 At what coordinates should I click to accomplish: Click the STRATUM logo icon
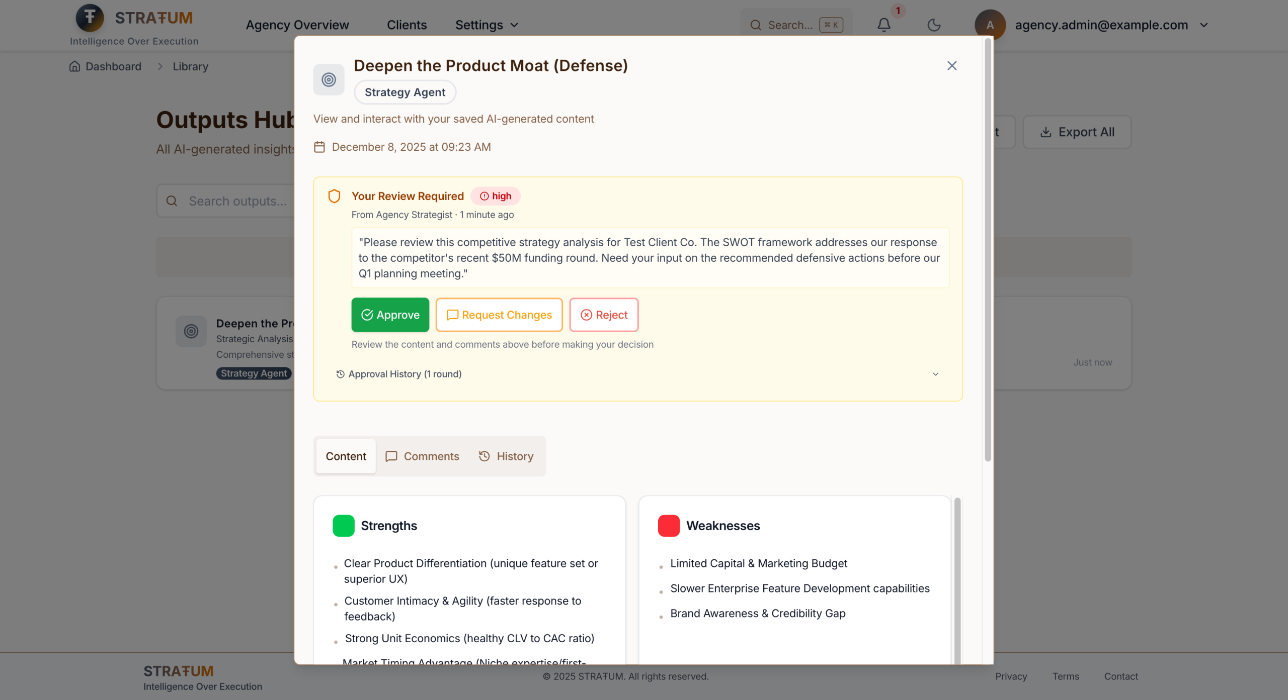click(x=90, y=18)
